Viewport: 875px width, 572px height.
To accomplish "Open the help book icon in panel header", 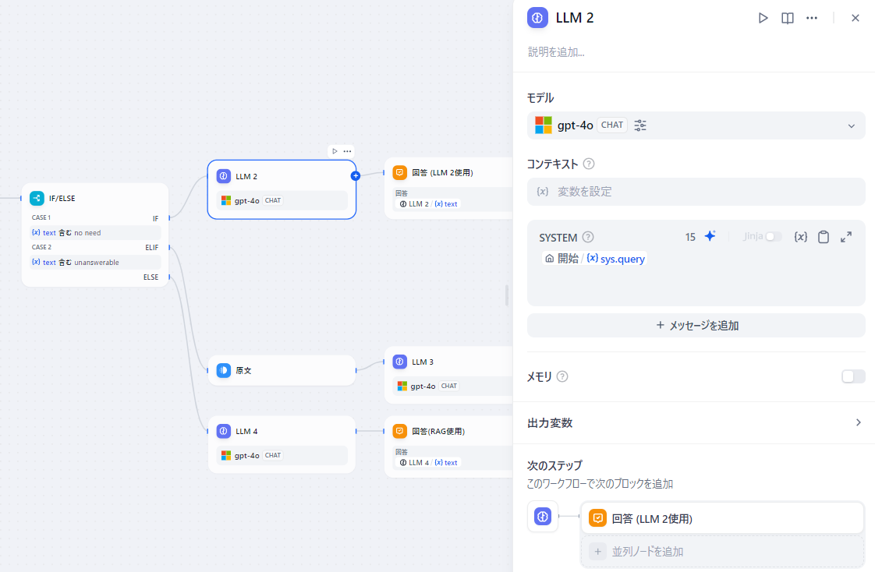I will tap(788, 19).
